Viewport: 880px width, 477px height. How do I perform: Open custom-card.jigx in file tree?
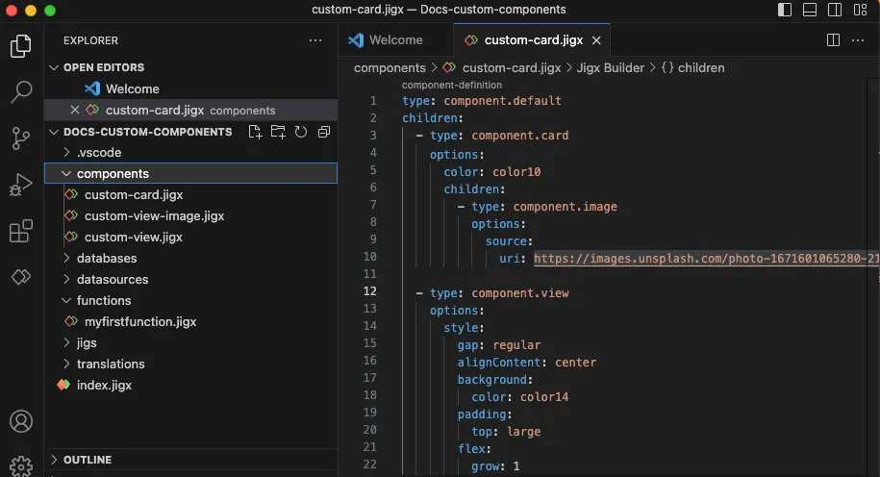tap(190, 194)
